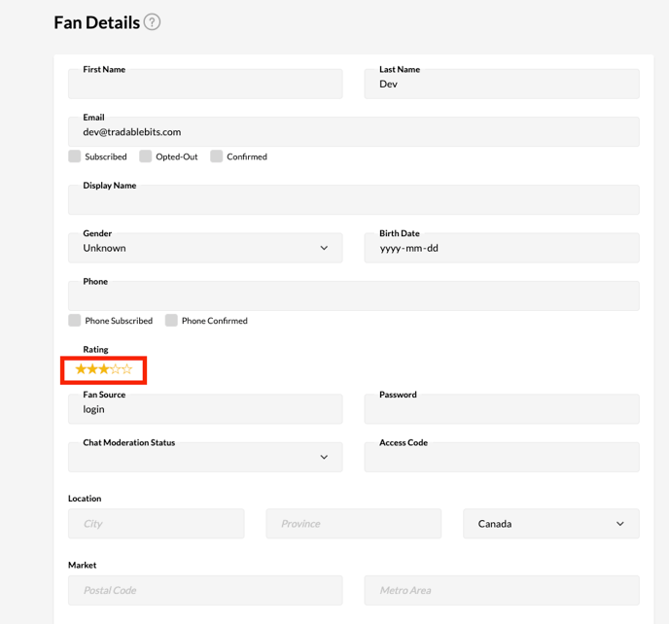Set rating to four stars
The image size is (669, 624).
[x=116, y=369]
